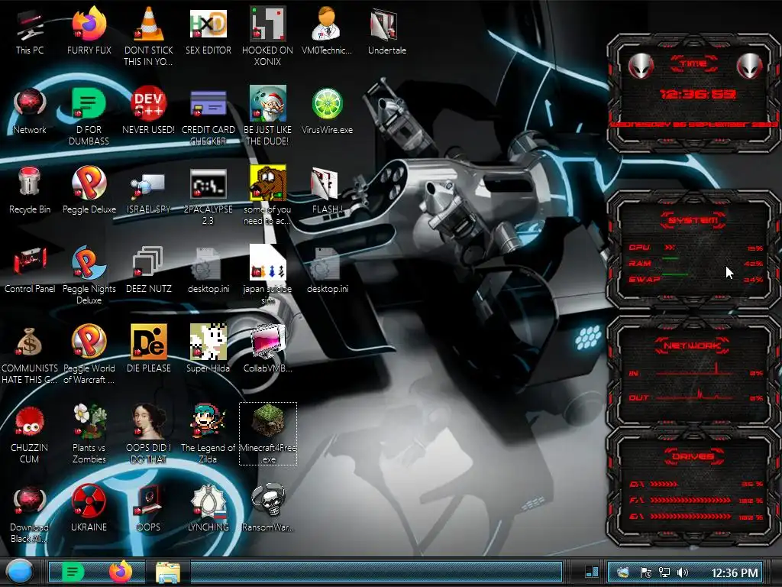Click the CPU usage bar
782x587 pixels.
[670, 247]
